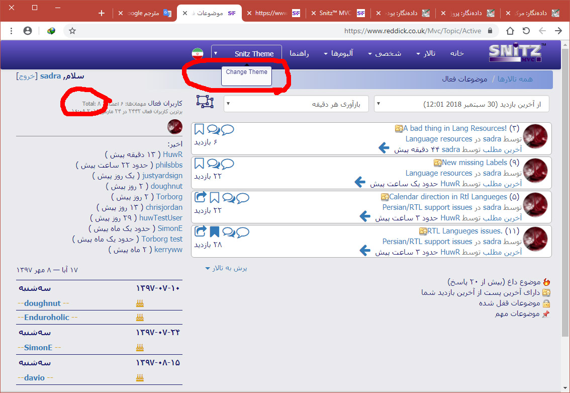Click the Iran flag language icon
The image size is (570, 393).
pos(197,54)
